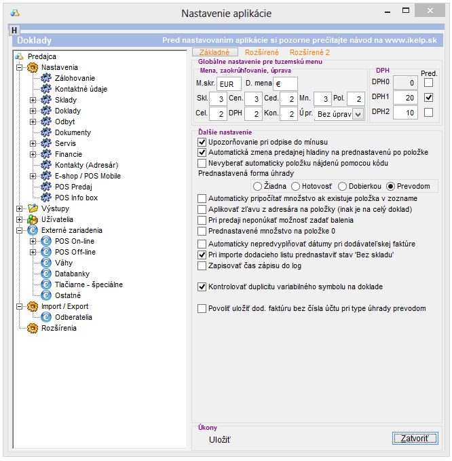Open the Rozšírené 2 tab
The height and width of the screenshot is (461, 452).
click(x=309, y=52)
